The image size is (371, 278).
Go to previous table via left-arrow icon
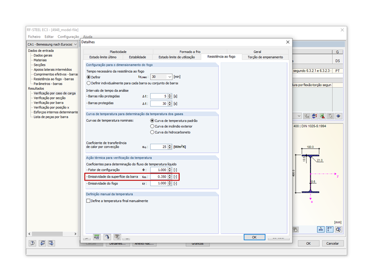click(x=42, y=243)
